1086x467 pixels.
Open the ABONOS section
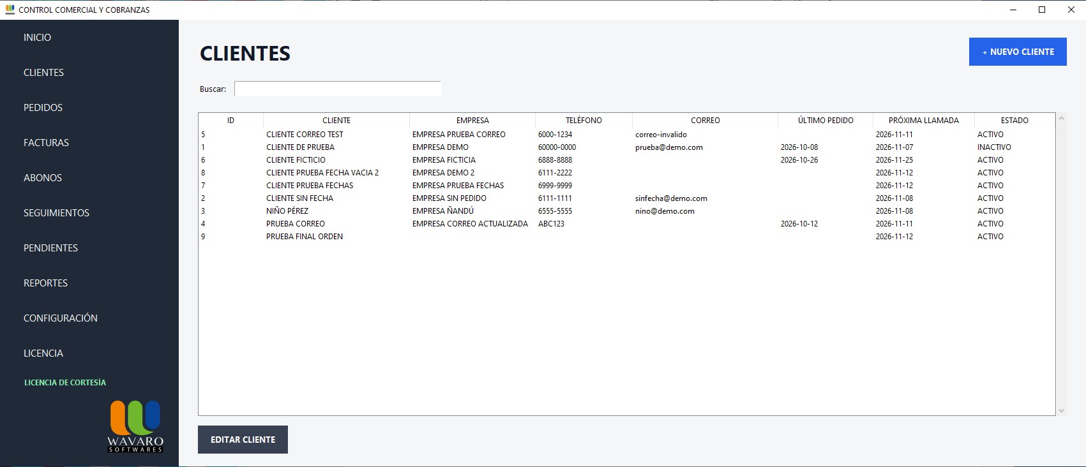(43, 178)
